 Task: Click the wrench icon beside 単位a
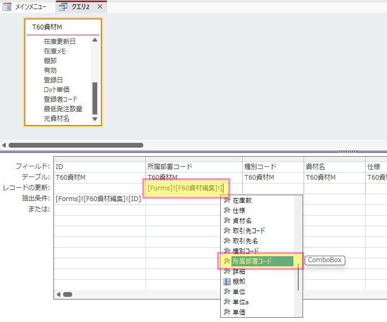point(227,302)
